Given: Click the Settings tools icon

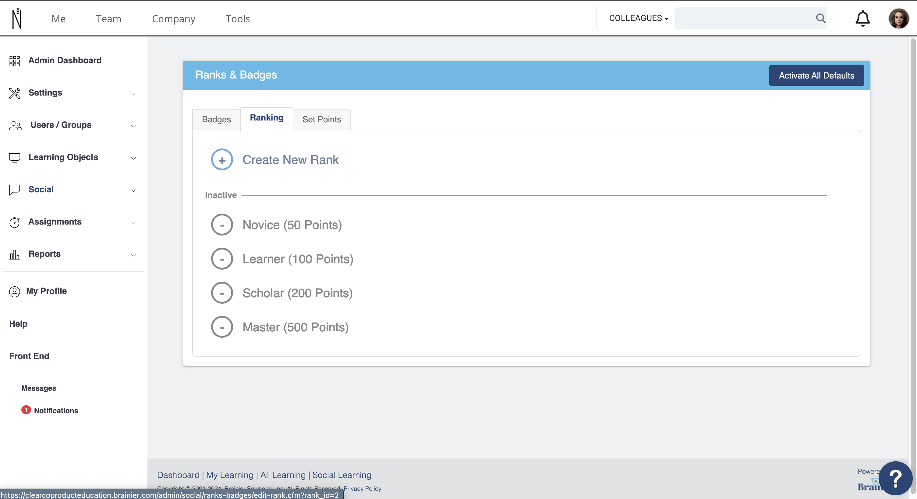Looking at the screenshot, I should [x=15, y=93].
